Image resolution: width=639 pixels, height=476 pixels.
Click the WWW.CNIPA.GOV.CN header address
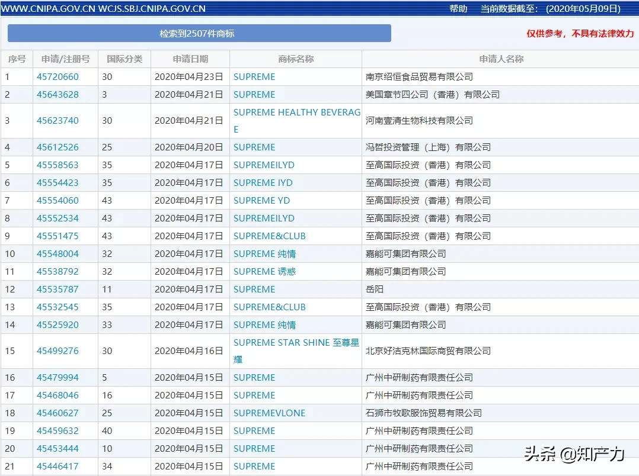click(x=48, y=8)
